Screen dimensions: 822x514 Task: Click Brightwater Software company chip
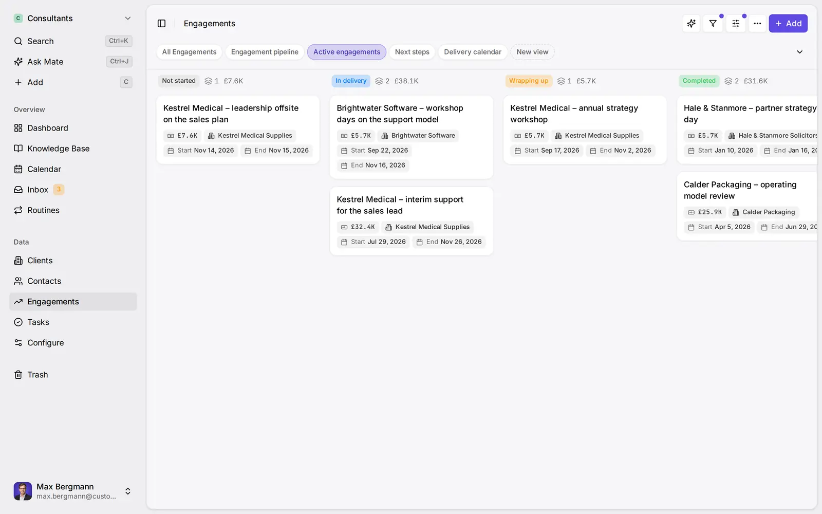pos(418,136)
